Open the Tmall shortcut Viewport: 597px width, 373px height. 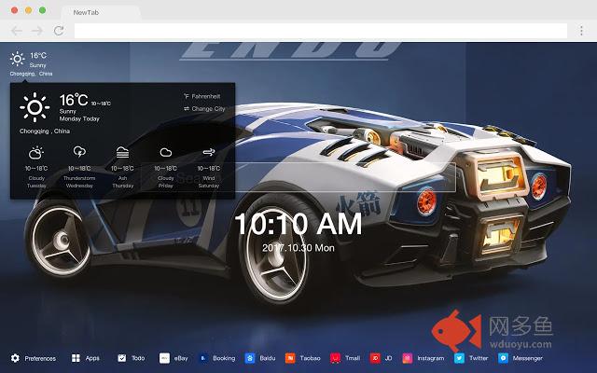345,358
